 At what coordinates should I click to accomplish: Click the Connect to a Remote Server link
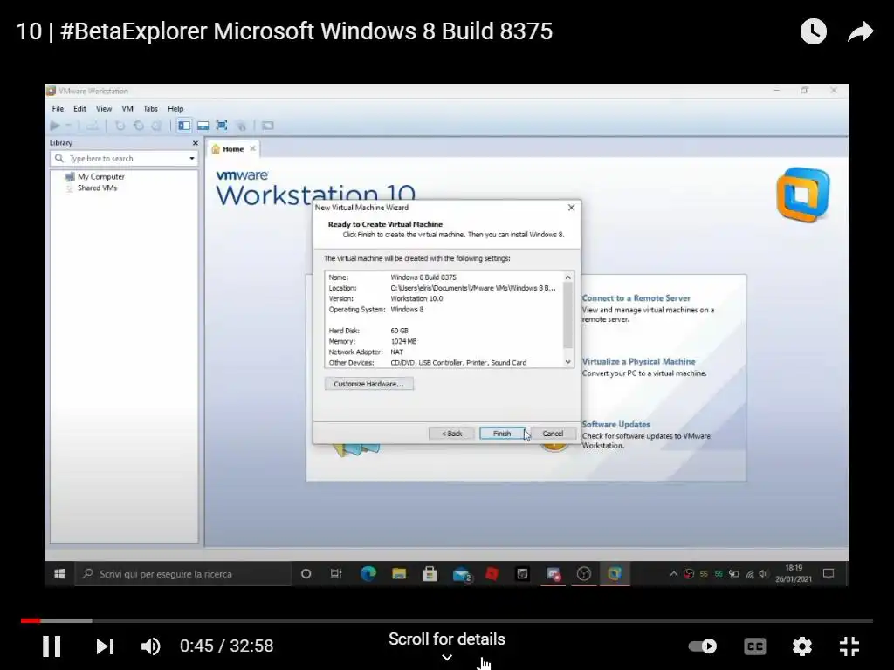click(636, 298)
